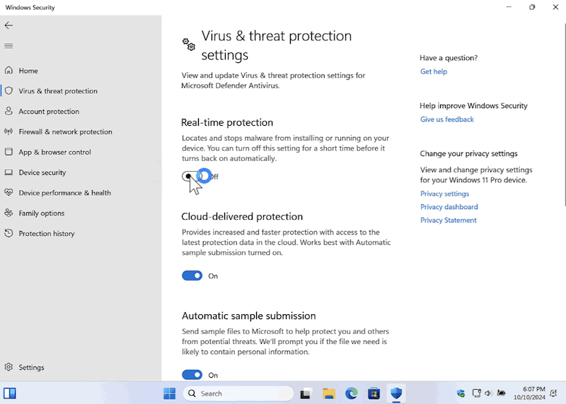
Task: Click the Family options people icon
Action: 8,213
